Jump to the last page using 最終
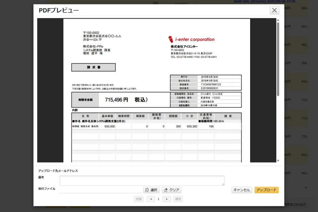The image size is (318, 212). point(178,199)
